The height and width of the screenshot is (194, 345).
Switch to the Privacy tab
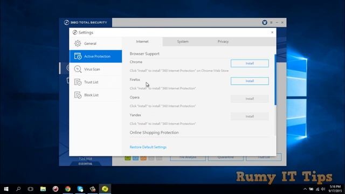223,41
